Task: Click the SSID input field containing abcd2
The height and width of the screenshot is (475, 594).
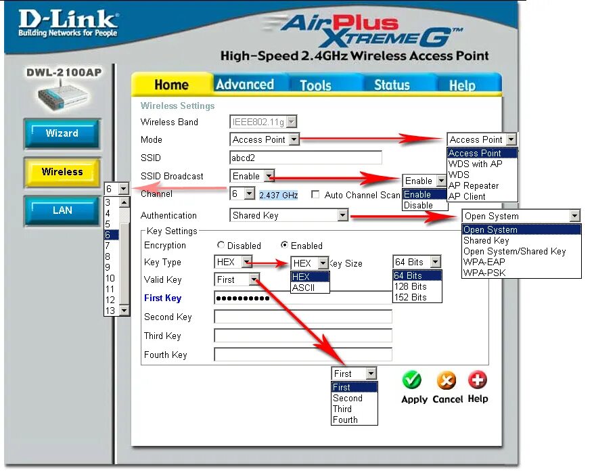Action: tap(306, 158)
